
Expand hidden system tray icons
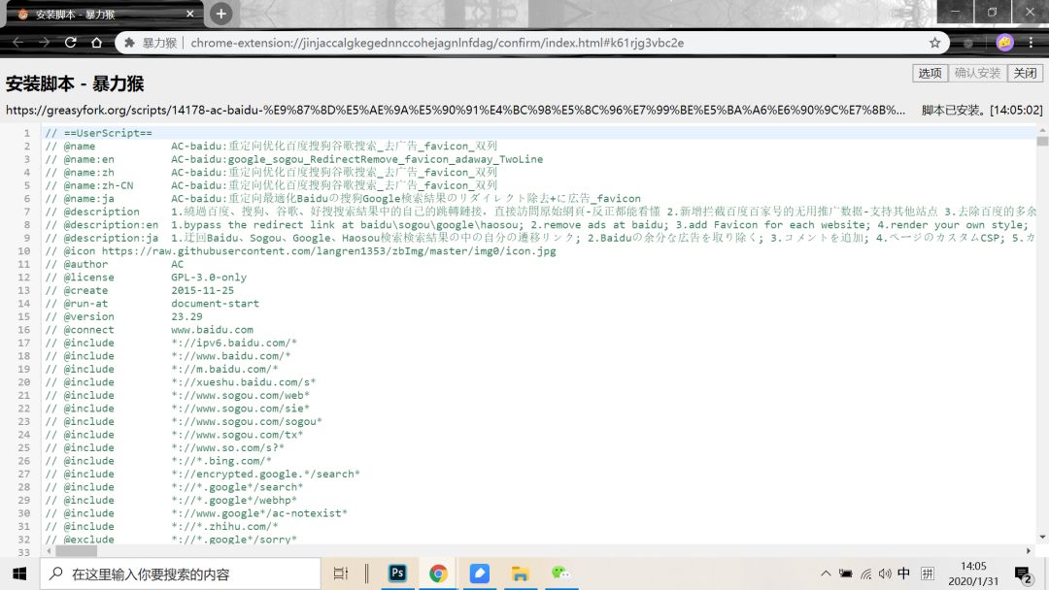click(x=826, y=574)
